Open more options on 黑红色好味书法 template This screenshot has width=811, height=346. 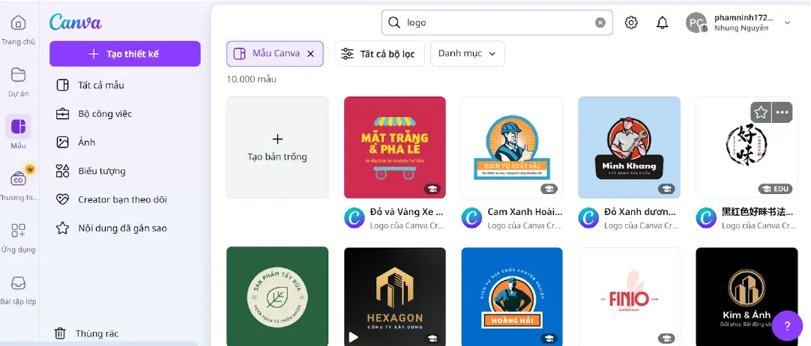[x=782, y=112]
